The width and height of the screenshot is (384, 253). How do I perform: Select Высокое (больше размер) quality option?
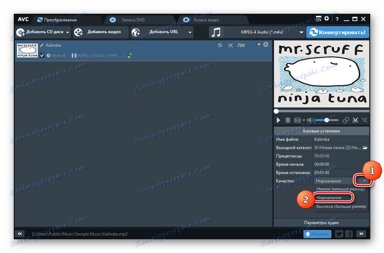341,206
